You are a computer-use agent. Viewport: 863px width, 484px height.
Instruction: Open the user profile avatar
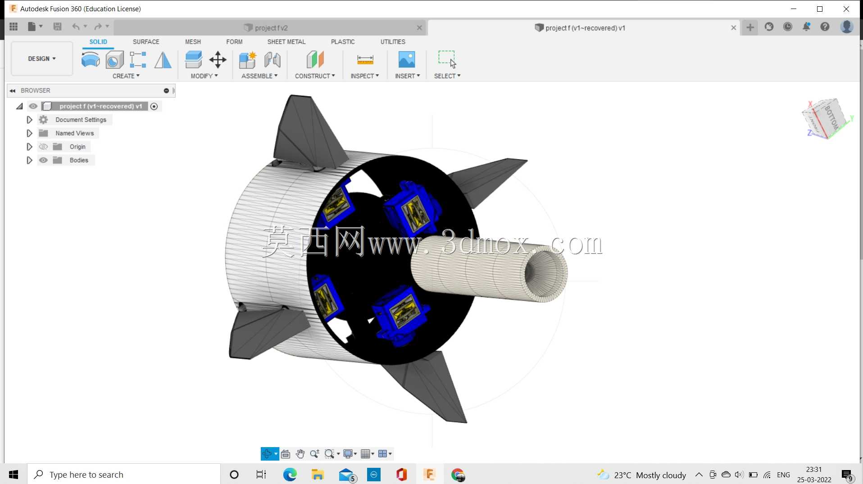coord(847,27)
